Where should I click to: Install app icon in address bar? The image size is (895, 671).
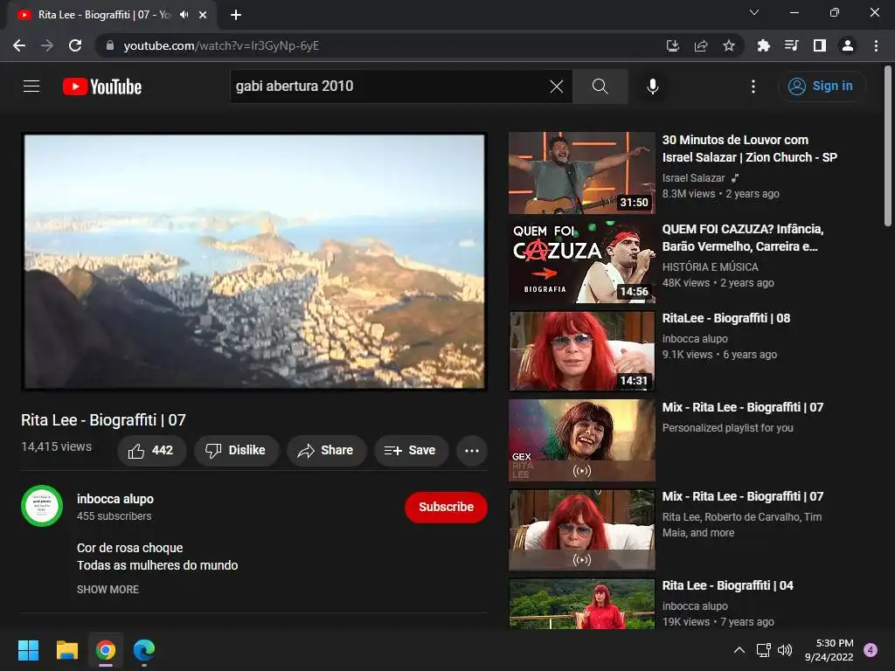pos(672,45)
